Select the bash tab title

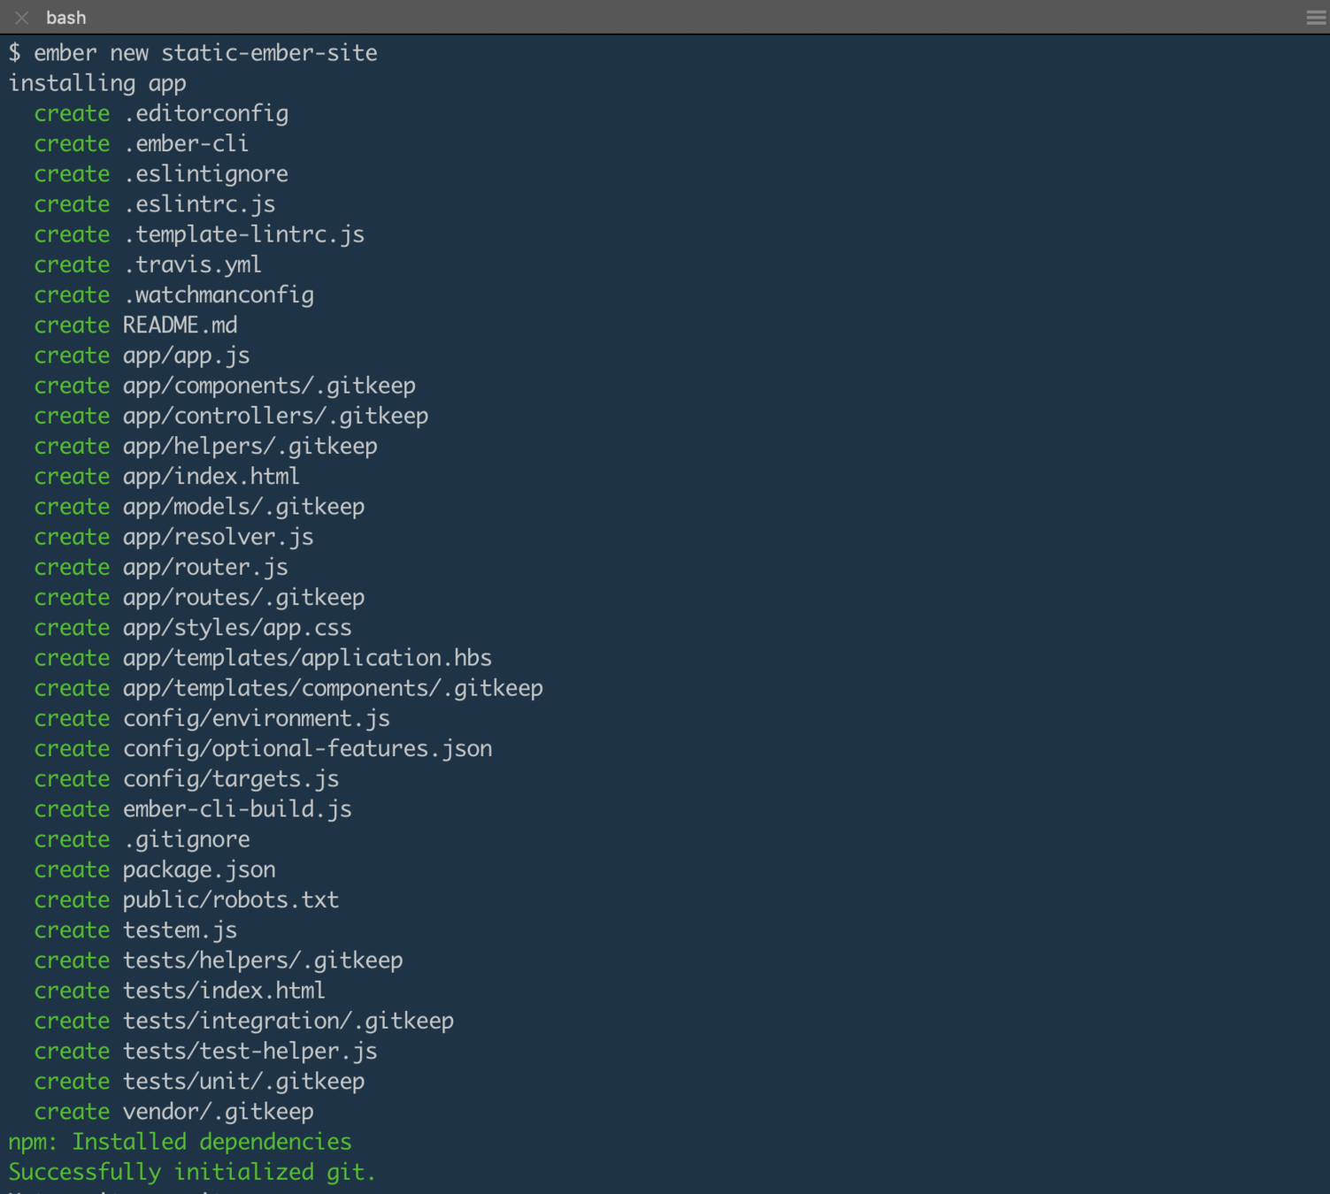[66, 18]
